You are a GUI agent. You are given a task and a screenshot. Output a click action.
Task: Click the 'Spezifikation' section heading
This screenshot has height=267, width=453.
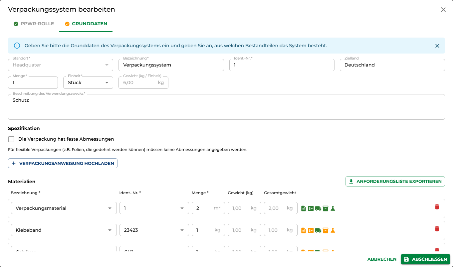24,128
